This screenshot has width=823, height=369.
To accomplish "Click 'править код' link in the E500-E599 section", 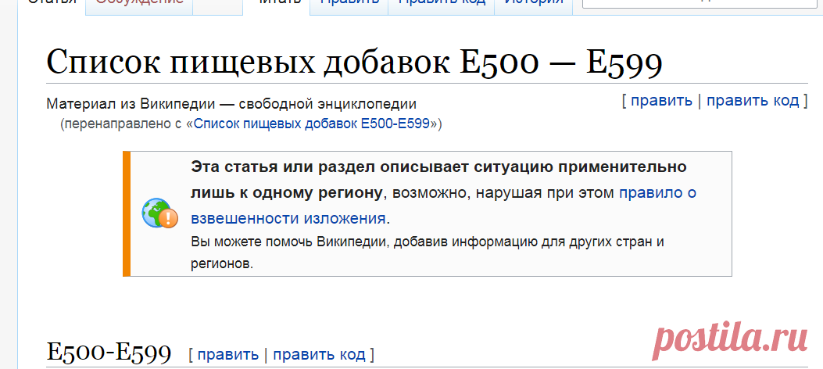I will click(x=319, y=354).
